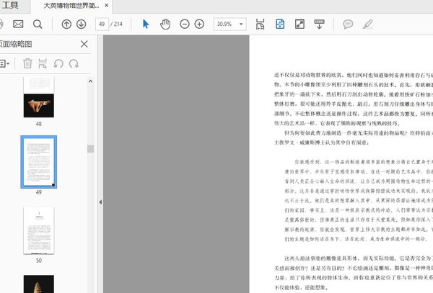Viewport: 433px width, 293px height.
Task: Rotate page counterclockwise
Action: (x=58, y=64)
